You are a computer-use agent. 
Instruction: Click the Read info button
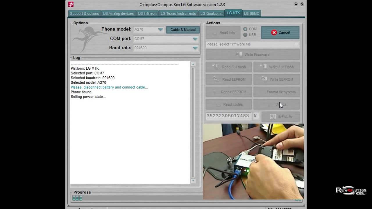pos(223,33)
